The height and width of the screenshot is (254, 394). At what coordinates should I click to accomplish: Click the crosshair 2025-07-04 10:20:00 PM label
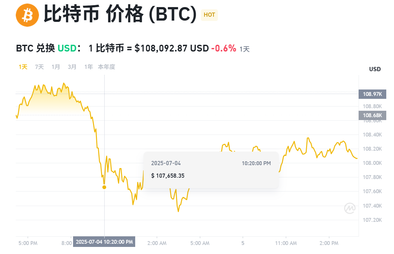(104, 242)
